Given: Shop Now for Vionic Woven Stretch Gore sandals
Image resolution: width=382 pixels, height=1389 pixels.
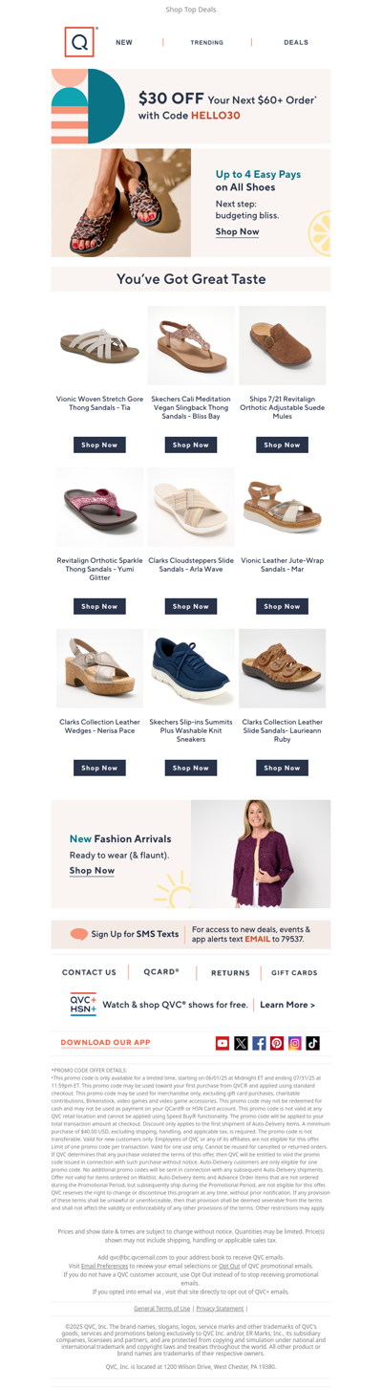Looking at the screenshot, I should [x=99, y=445].
